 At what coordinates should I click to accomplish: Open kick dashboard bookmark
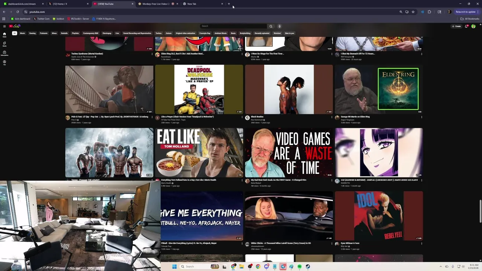pos(20,18)
